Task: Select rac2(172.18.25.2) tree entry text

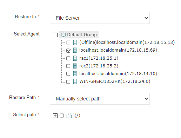Action: [x=99, y=66]
